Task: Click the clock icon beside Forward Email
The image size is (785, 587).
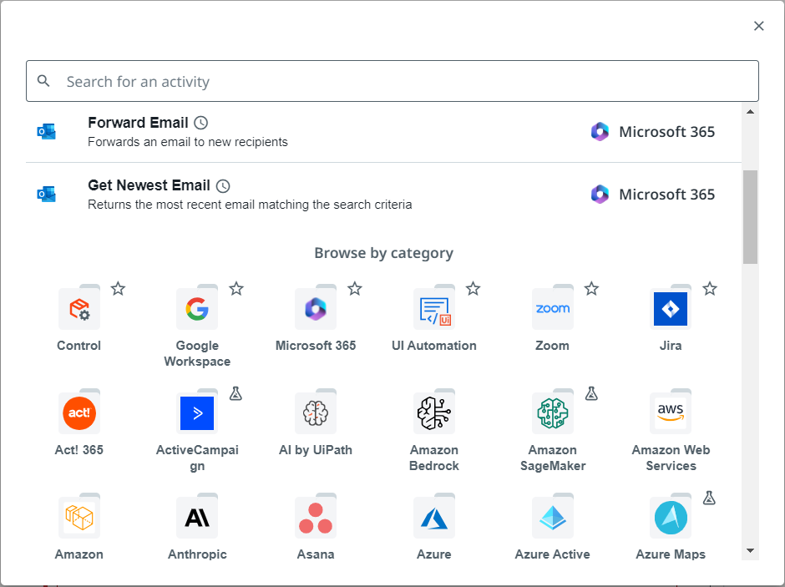Action: [200, 123]
